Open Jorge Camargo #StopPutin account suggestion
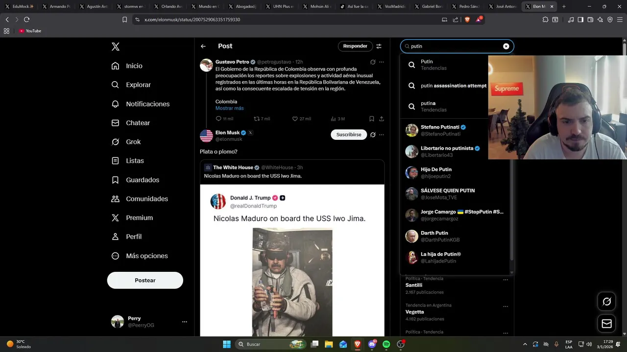627x352 pixels. pyautogui.click(x=455, y=215)
